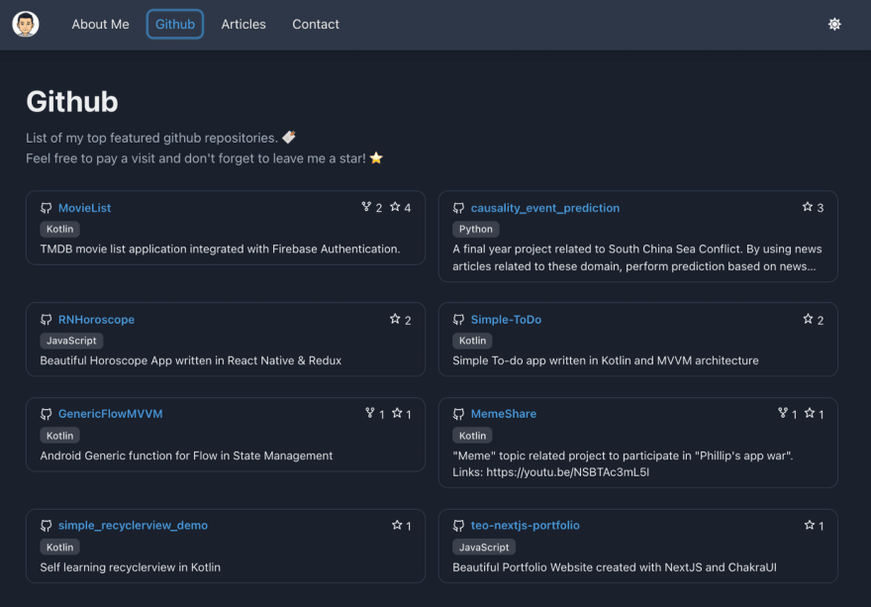Click the star count 3 on causality_event_prediction
Image resolution: width=871 pixels, height=607 pixels.
pos(820,208)
